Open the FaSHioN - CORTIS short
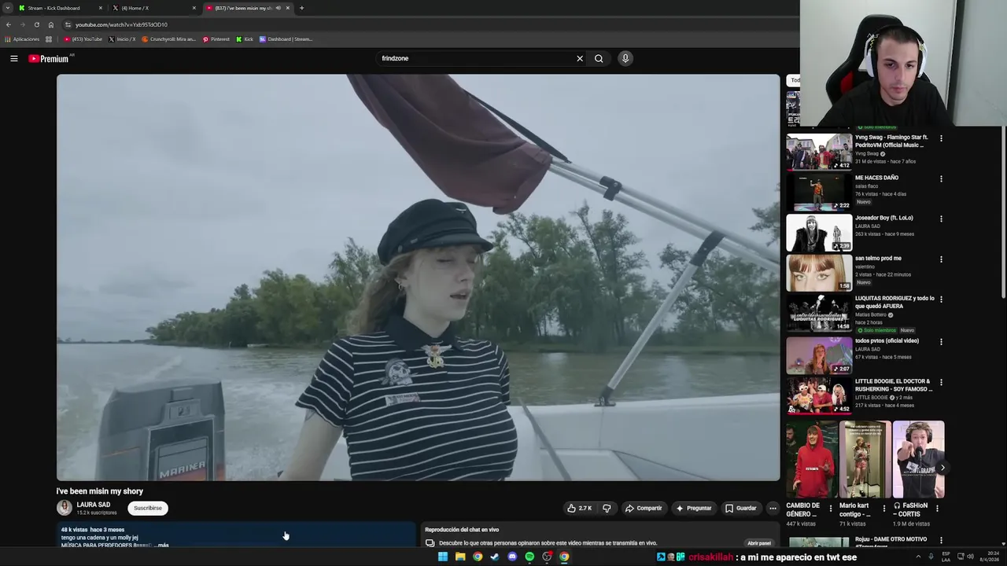The width and height of the screenshot is (1007, 566). tap(918, 460)
